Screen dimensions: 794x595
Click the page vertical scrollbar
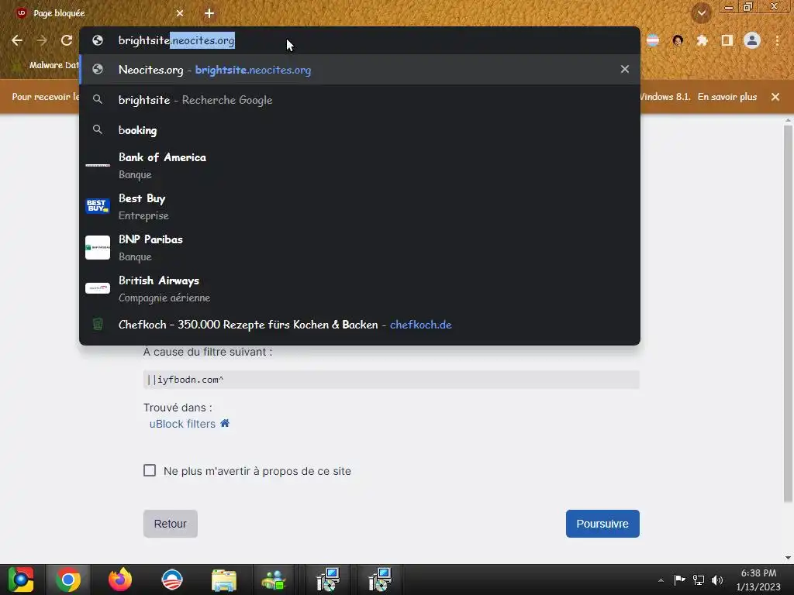point(788,314)
